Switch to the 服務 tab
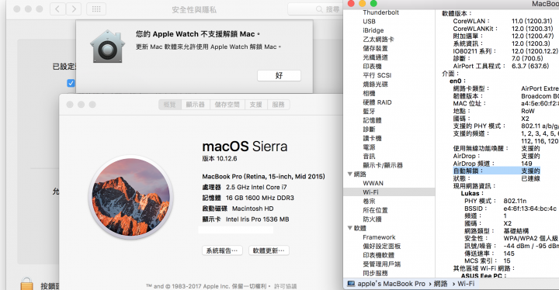Viewport: 559px width, 290px height. click(x=278, y=105)
